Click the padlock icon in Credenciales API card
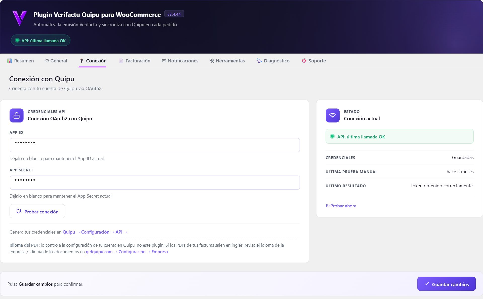The width and height of the screenshot is (483, 299). [x=17, y=116]
